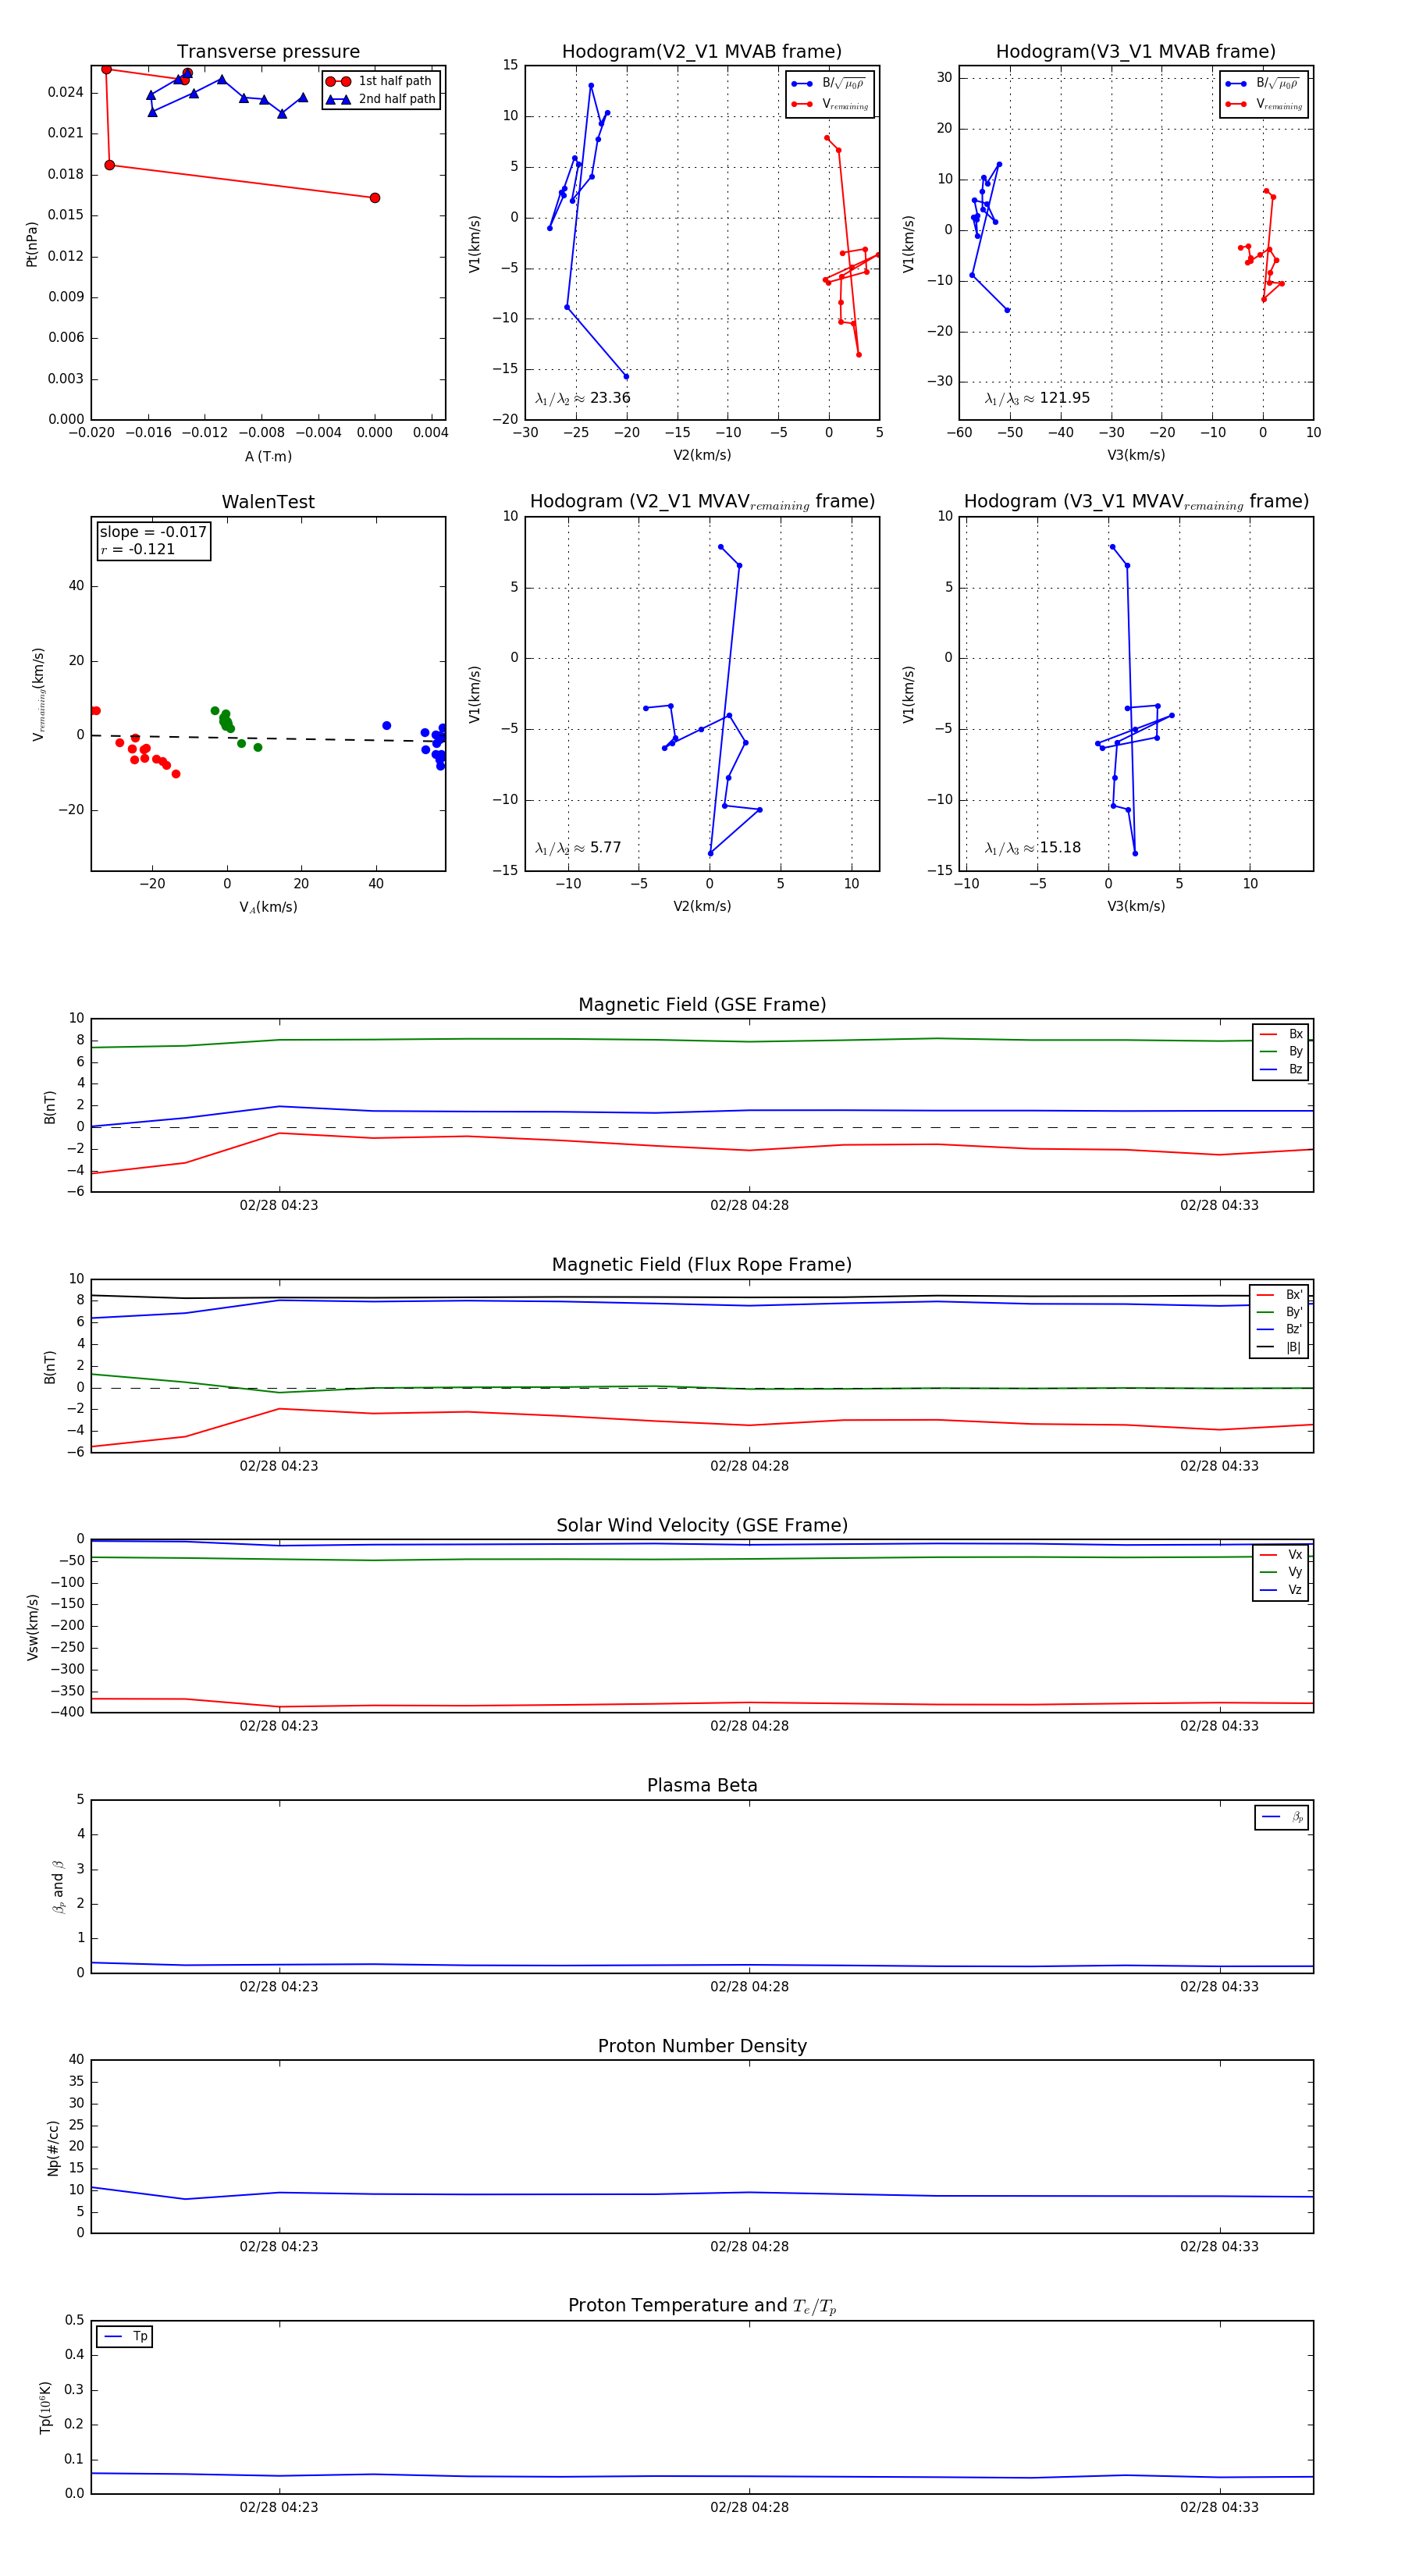Viewport: 1405px width, 2576px height.
Task: Click the MVAV V2_V1 hodogram title
Action: (702, 502)
